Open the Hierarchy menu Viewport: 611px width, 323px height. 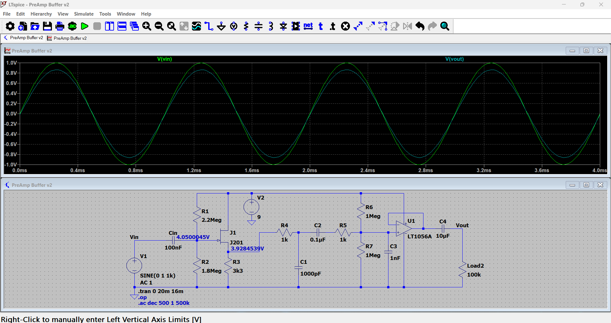[41, 14]
